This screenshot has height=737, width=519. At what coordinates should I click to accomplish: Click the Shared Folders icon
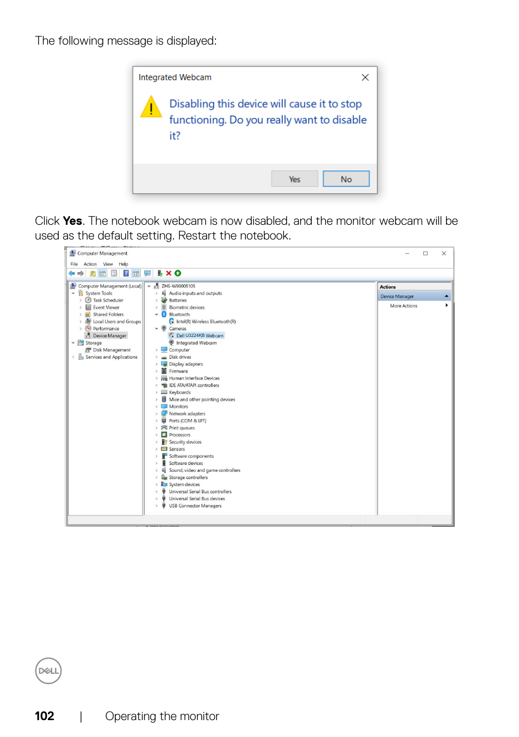pyautogui.click(x=88, y=315)
